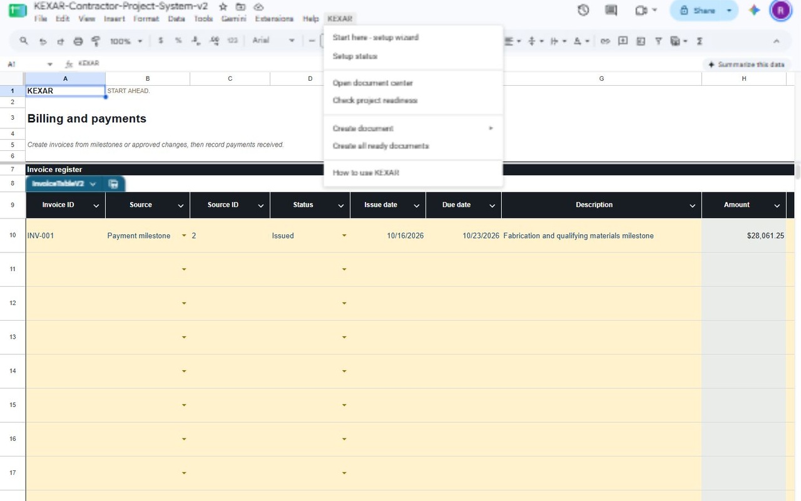Click Summarize this data button

(745, 65)
